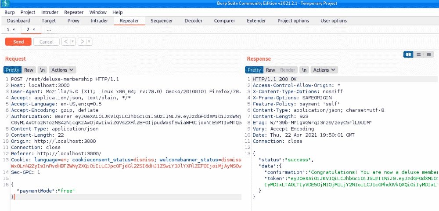
Task: Open history dropdown beside forward arrow
Action: click(89, 42)
